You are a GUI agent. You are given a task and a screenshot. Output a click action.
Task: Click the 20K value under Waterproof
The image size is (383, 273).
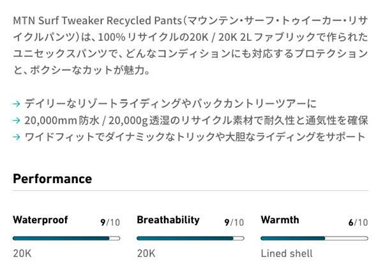pyautogui.click(x=22, y=253)
